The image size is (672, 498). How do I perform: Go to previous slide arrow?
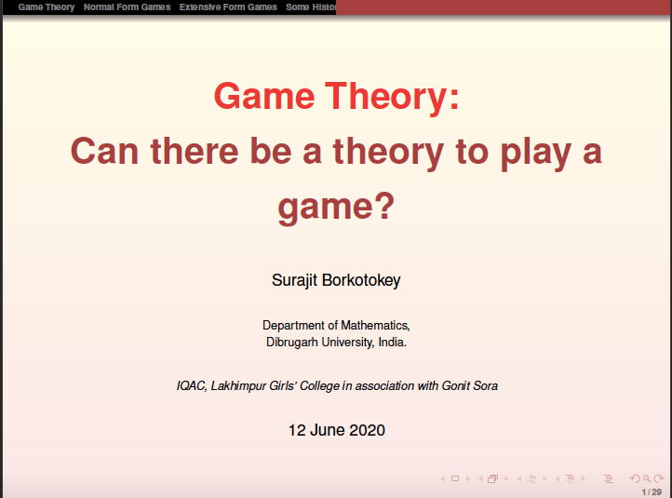[443, 478]
